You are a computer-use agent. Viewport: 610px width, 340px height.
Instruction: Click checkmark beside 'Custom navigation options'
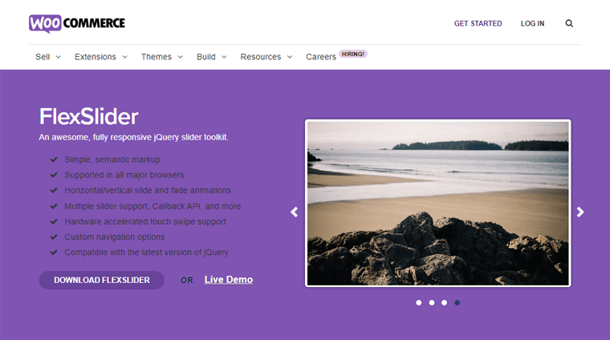coord(54,237)
